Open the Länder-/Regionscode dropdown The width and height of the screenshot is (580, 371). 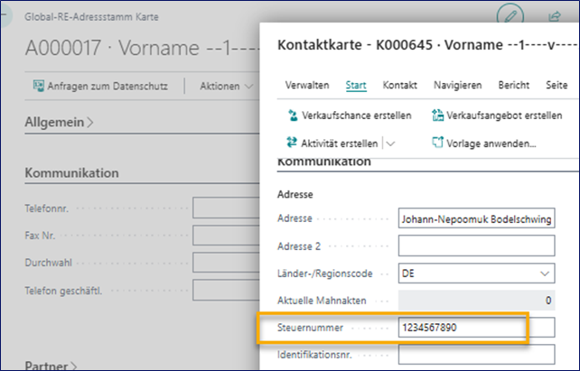pyautogui.click(x=545, y=274)
